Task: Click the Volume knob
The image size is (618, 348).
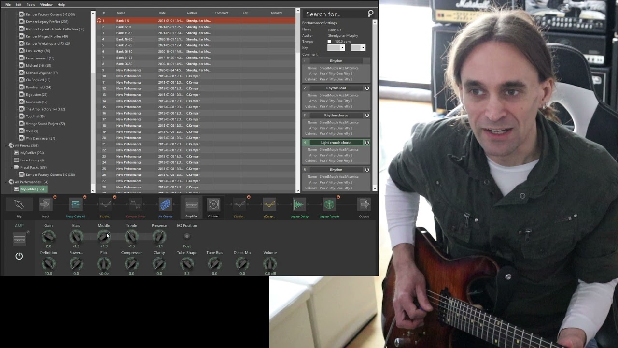Action: point(270,264)
